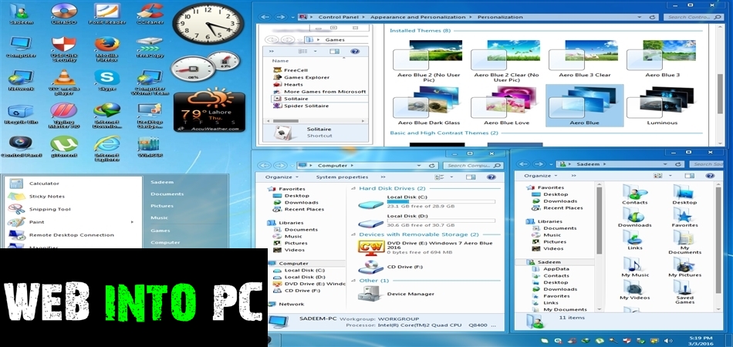Screen dimensions: 733x347
Task: Launch TeraCopy desktop icon
Action: [150, 47]
